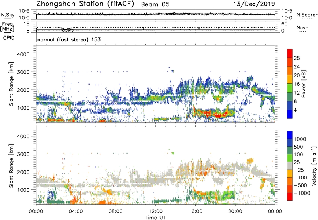Click the '-25' tick on Velocity colorbar
Viewport: 318px width, 220px height.
[300, 170]
